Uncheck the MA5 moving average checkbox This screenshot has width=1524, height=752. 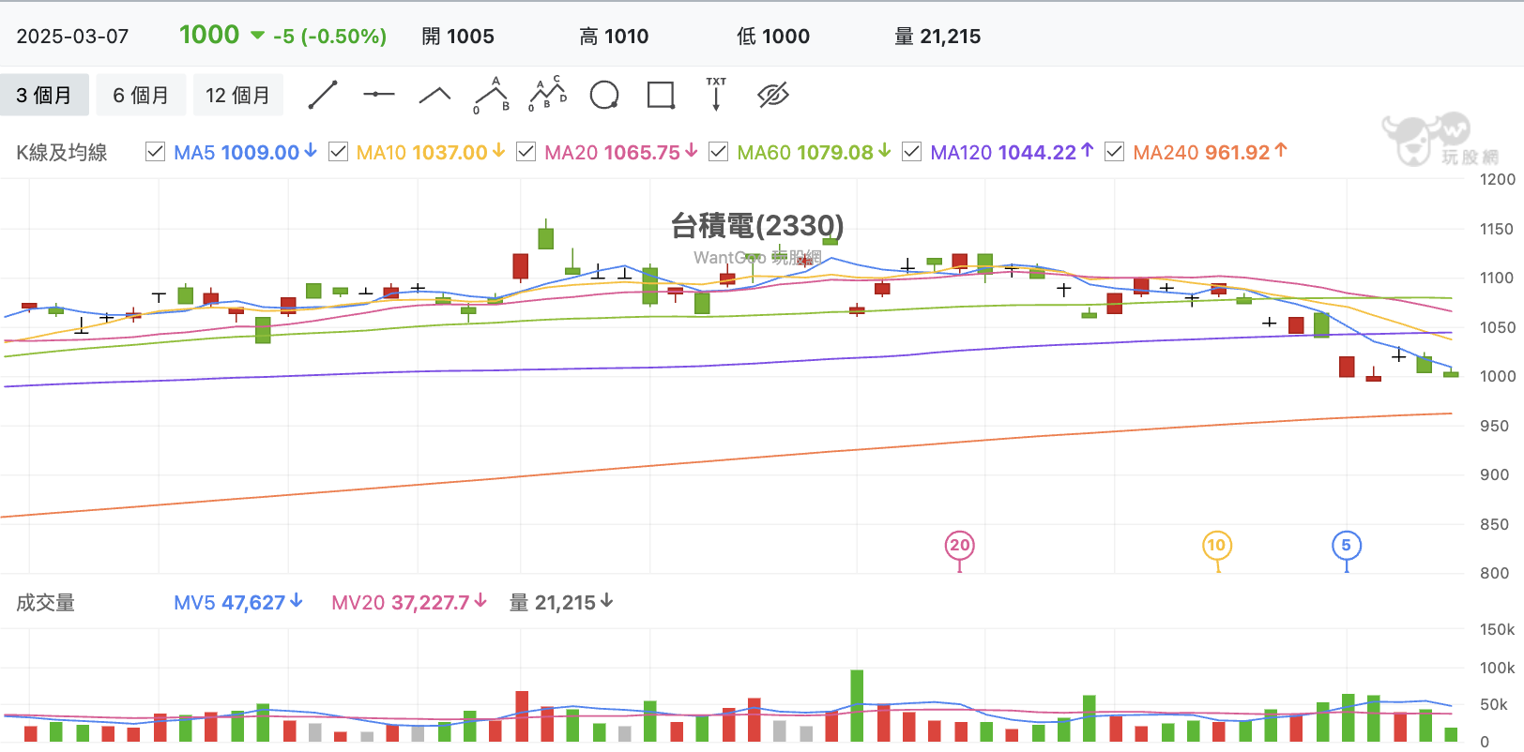pos(156,152)
